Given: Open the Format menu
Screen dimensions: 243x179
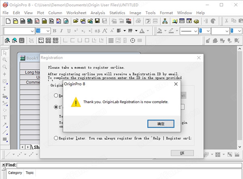Looking at the screenshot, I should (x=166, y=13).
